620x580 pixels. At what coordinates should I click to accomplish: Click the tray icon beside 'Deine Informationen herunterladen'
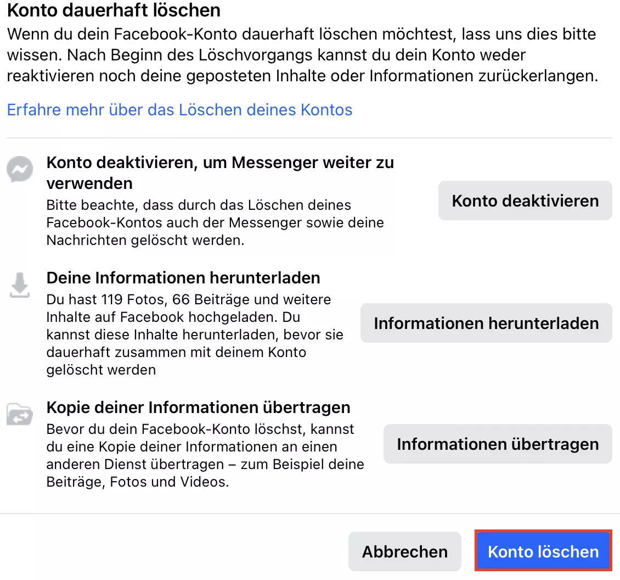(x=20, y=285)
